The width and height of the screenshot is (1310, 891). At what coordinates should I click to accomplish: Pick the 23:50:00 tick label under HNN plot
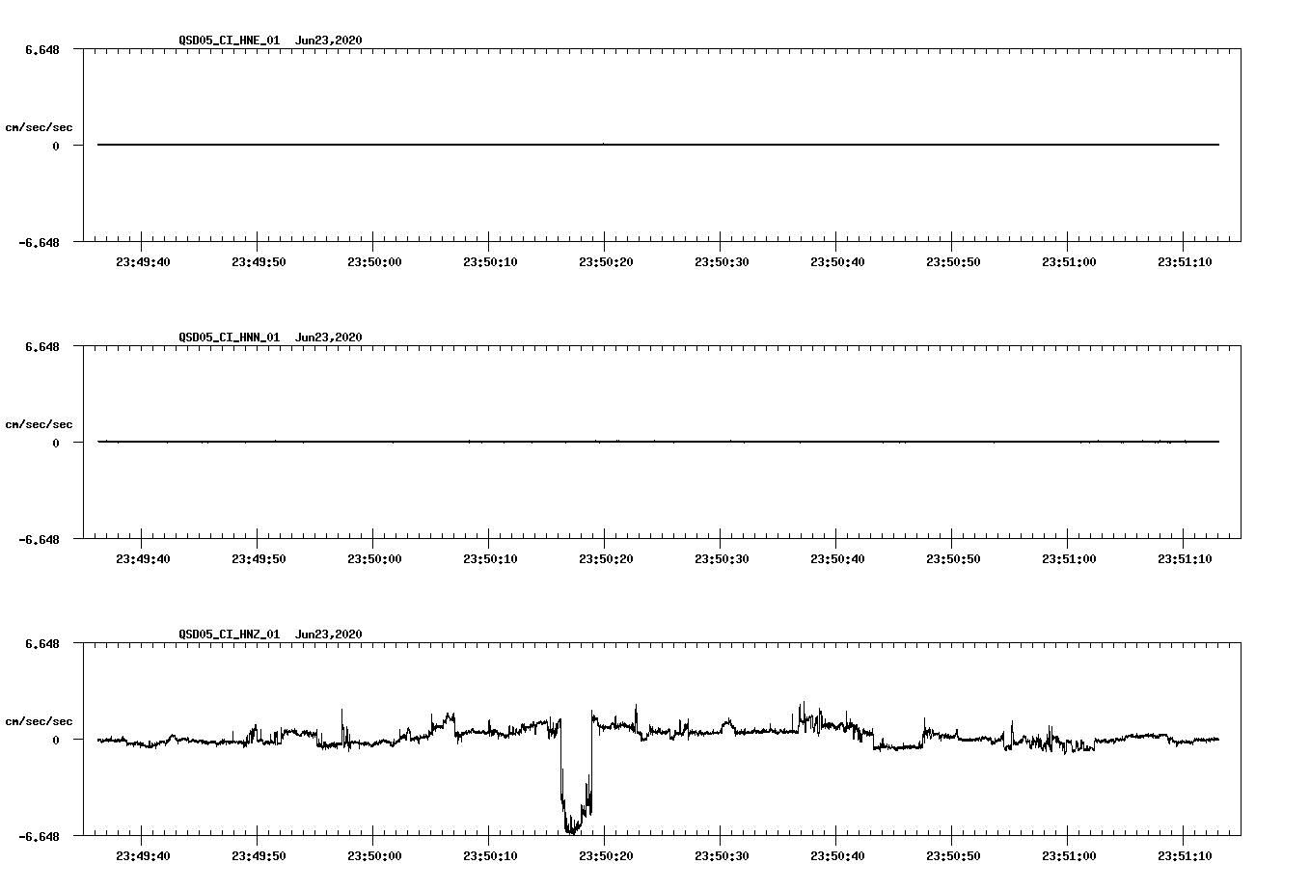pos(374,559)
